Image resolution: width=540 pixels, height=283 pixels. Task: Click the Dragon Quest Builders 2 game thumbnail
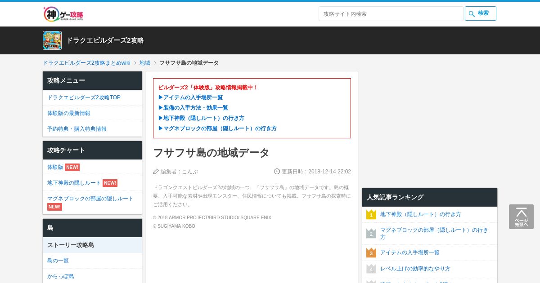click(52, 40)
